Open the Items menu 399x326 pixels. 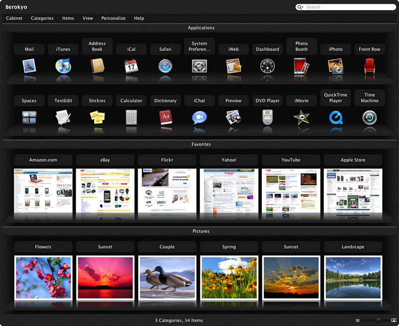[x=68, y=18]
